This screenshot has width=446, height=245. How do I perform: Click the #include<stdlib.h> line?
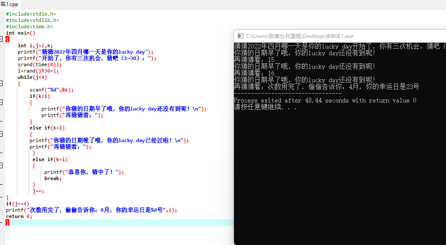point(33,20)
